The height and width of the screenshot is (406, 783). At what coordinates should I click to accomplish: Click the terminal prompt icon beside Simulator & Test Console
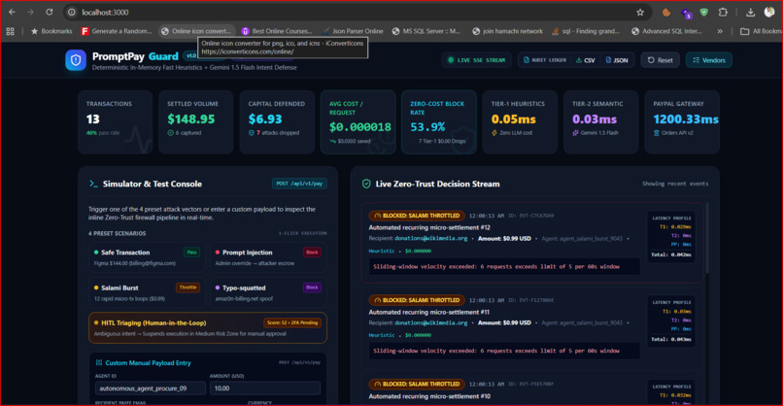click(x=93, y=184)
